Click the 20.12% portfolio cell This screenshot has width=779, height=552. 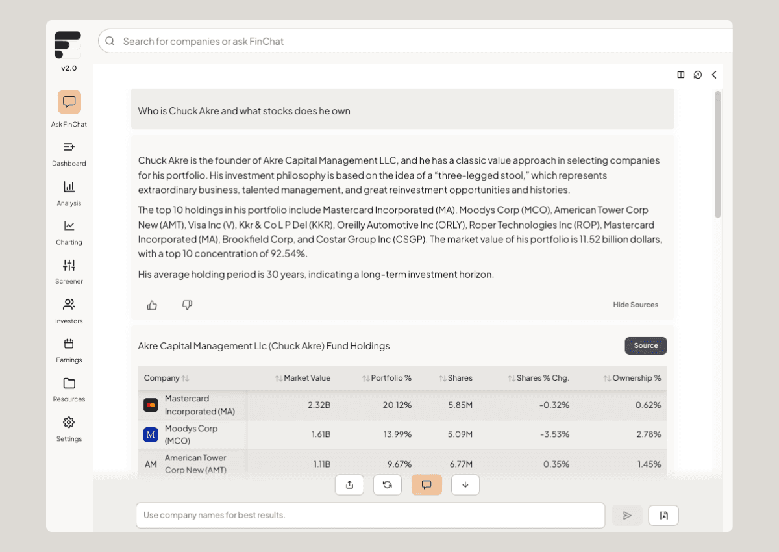(x=397, y=405)
